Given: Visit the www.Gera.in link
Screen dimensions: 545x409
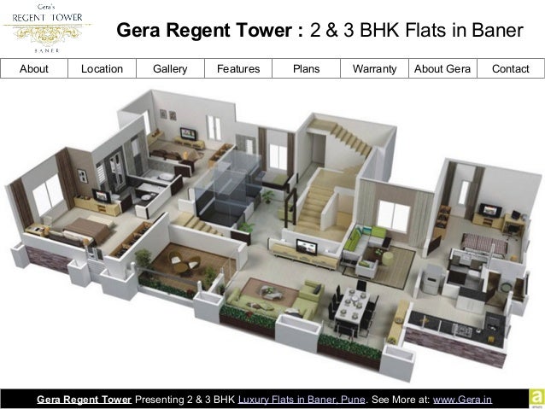Looking at the screenshot, I should [x=462, y=400].
